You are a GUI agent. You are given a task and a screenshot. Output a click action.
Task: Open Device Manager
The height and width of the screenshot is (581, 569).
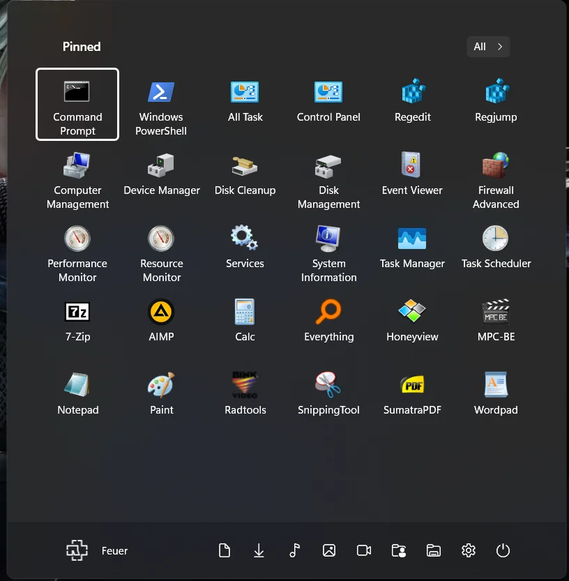(x=161, y=177)
